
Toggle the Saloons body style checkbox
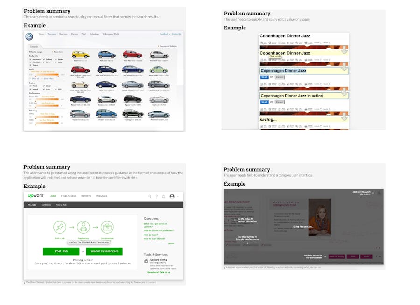44,59
